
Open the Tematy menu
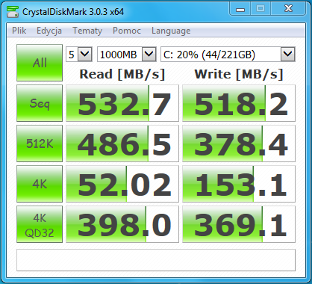(87, 31)
